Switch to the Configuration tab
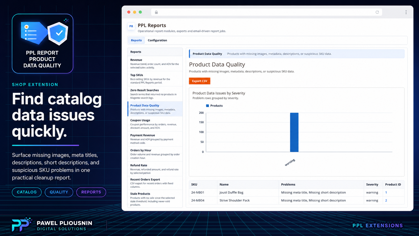The image size is (419, 236). (157, 40)
